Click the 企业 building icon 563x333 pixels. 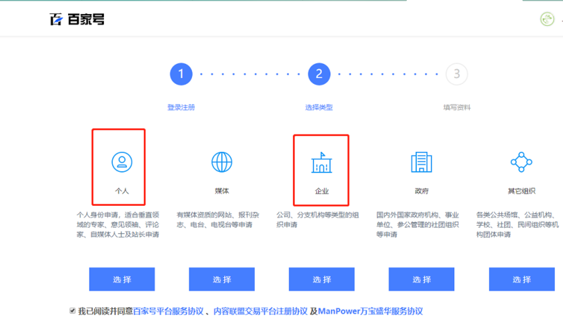[322, 163]
